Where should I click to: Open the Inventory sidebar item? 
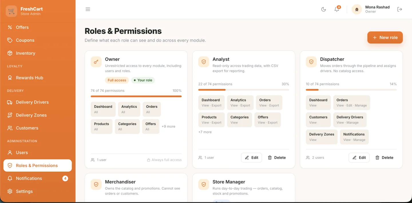click(38, 53)
